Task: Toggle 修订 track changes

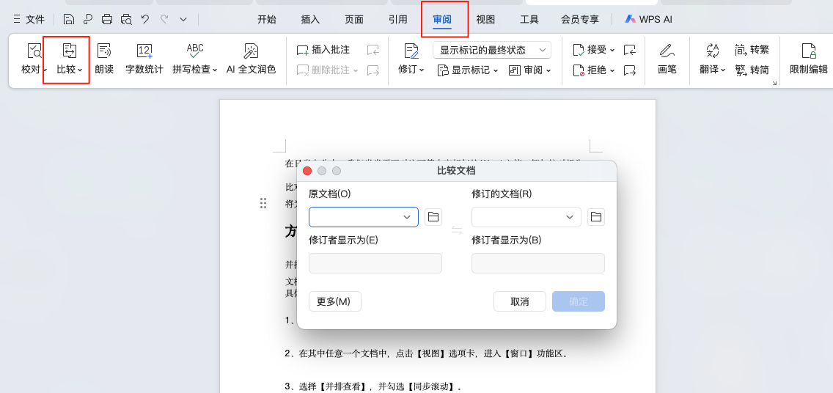Action: [411, 59]
